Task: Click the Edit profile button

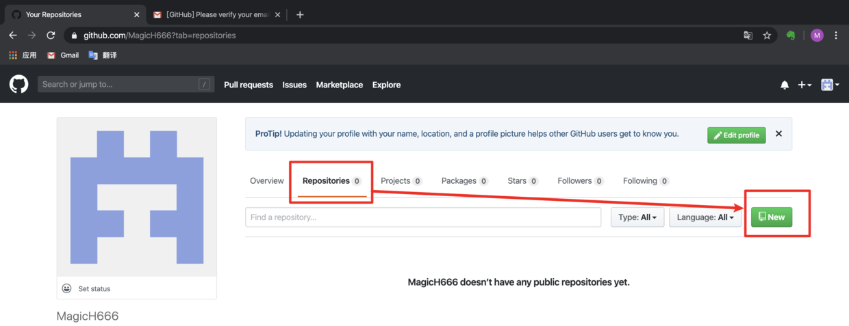Action: [x=737, y=135]
